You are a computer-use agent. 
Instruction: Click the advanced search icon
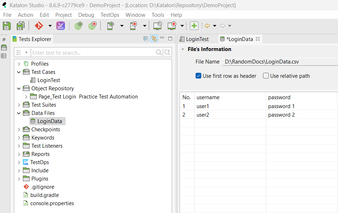pyautogui.click(x=167, y=52)
